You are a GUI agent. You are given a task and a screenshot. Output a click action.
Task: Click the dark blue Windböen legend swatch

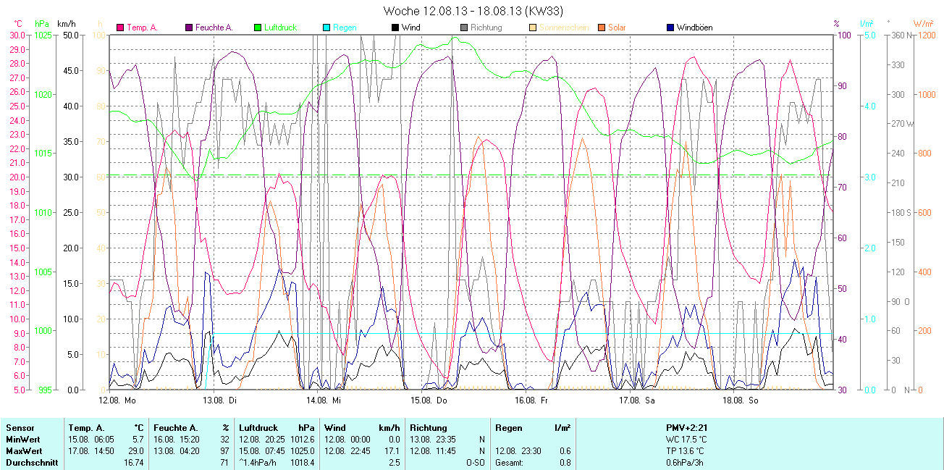click(670, 28)
